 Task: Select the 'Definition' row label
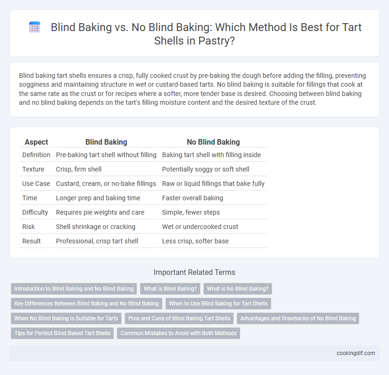click(36, 155)
